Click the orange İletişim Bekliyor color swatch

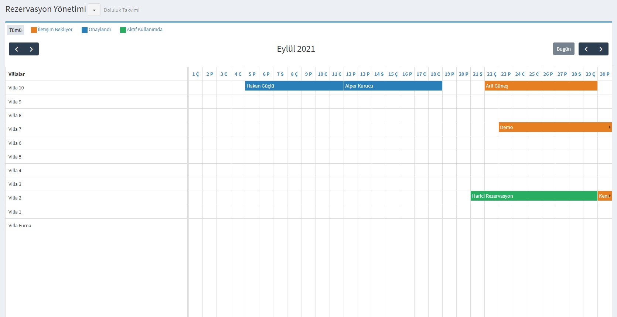(34, 30)
